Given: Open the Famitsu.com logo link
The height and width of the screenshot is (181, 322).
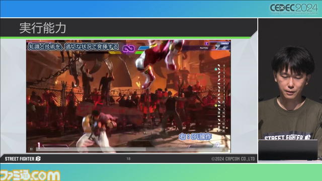Looking at the screenshot, I should pyautogui.click(x=30, y=175).
